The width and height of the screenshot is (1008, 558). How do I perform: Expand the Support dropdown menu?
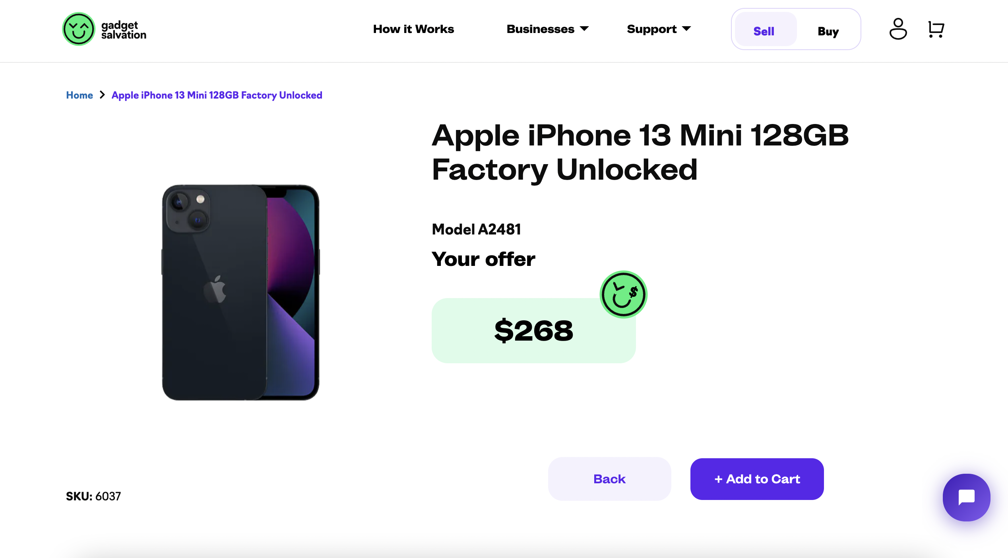click(x=659, y=29)
